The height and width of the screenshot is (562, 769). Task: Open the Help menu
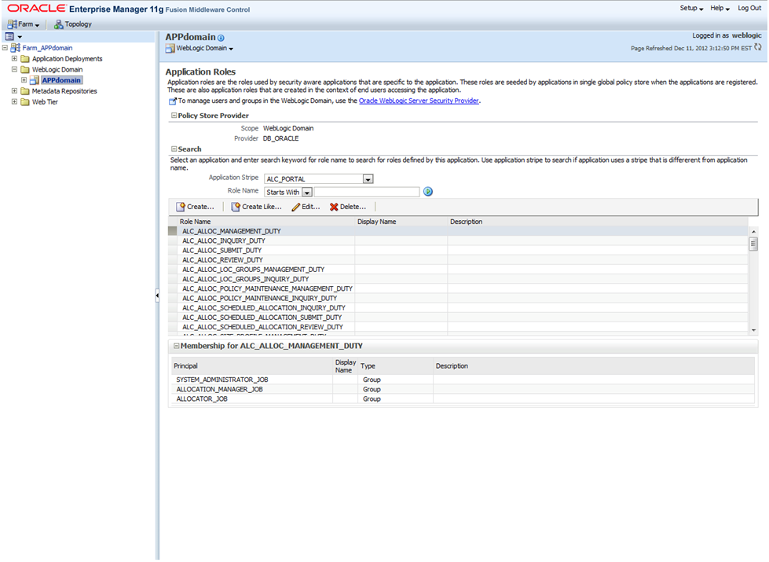[x=716, y=8]
